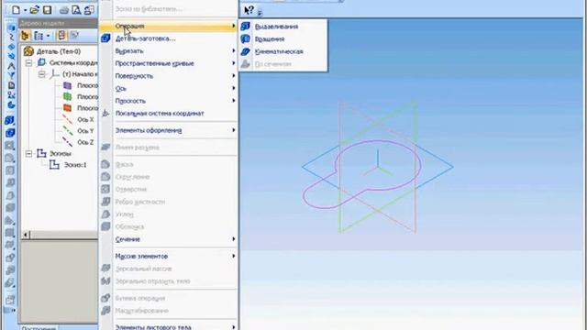Choose Кинематическая from the Операция submenu
The height and width of the screenshot is (330, 587).
point(283,51)
